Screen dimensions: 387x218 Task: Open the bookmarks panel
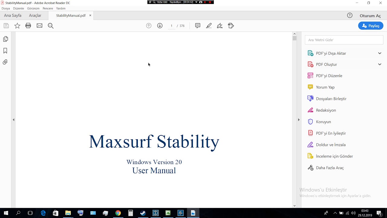pos(5,51)
